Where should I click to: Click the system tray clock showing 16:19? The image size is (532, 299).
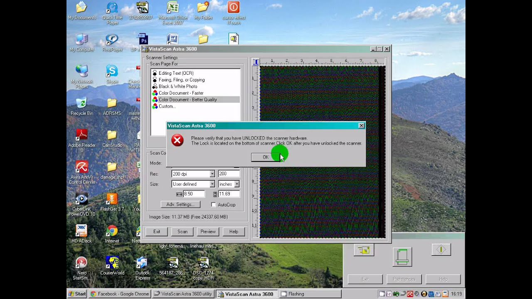(x=456, y=294)
